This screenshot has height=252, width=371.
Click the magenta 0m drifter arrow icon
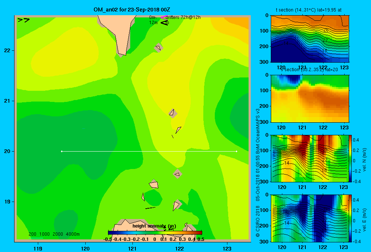(x=164, y=17)
